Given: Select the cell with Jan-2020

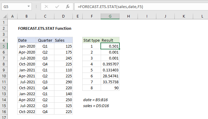Looking at the screenshot, I should tap(26, 46).
